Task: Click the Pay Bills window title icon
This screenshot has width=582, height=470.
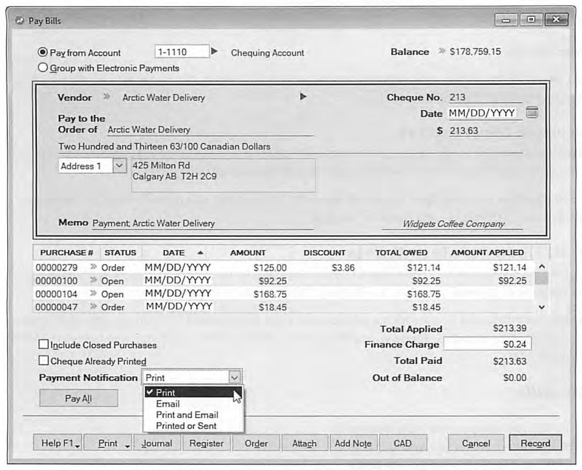Action: 19,21
